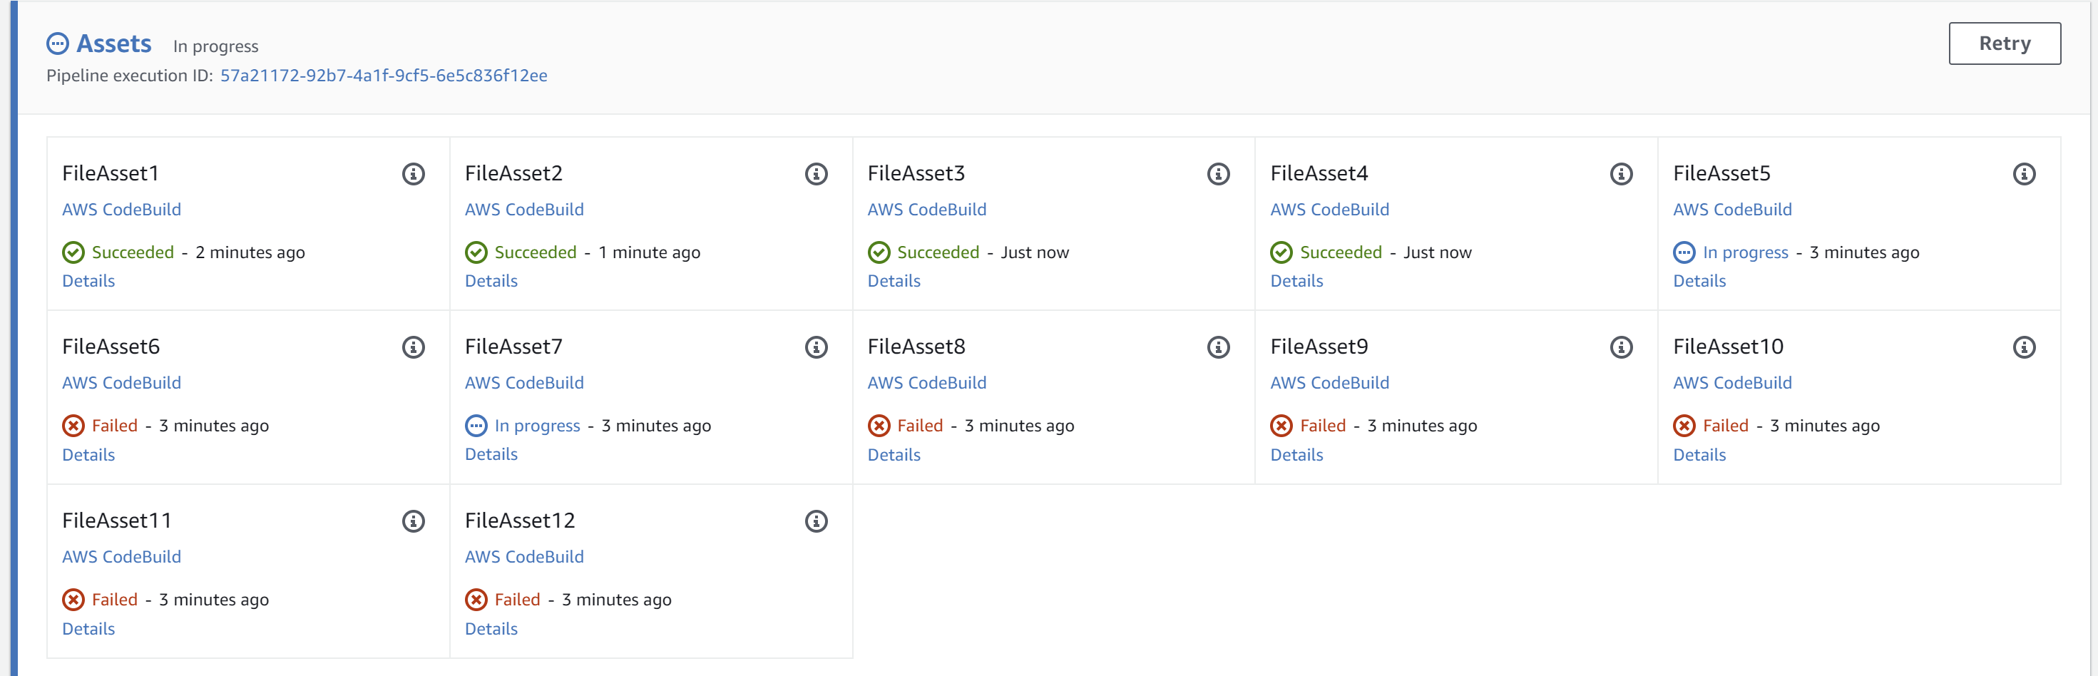
Task: Open AWS CodeBuild link for FileAsset9
Action: (1329, 383)
